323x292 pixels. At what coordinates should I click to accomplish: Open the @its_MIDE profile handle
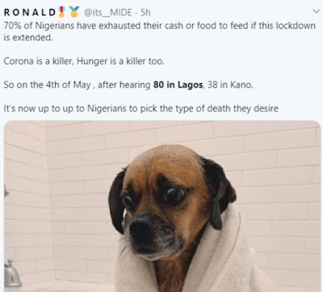(x=108, y=12)
